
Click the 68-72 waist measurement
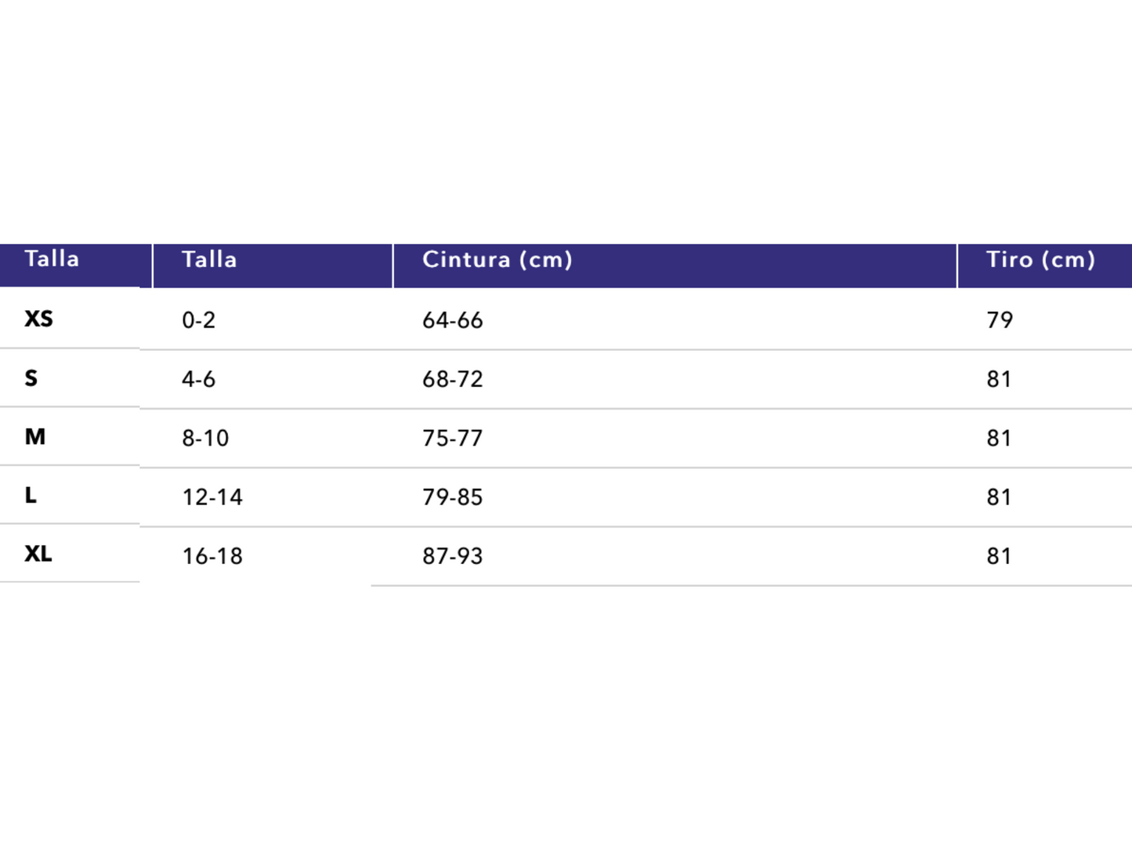pos(453,379)
